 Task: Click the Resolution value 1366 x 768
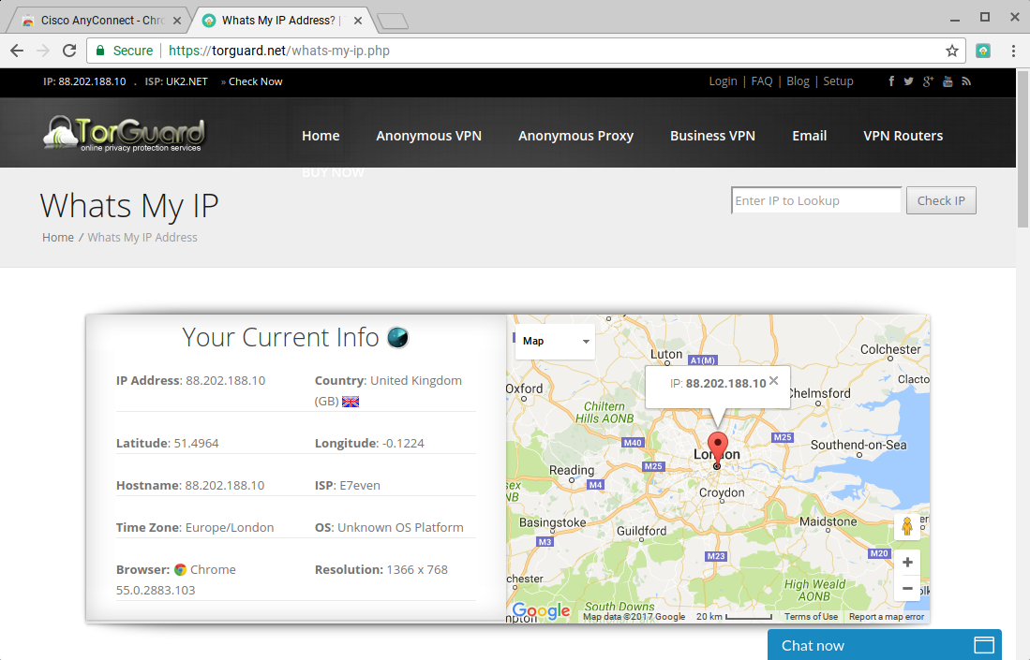pos(417,569)
